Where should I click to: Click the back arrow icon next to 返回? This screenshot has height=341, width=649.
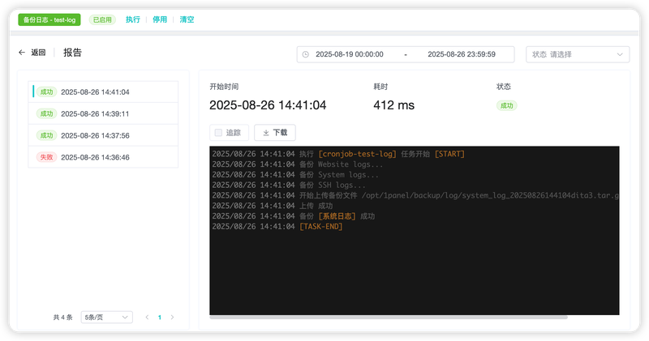pyautogui.click(x=22, y=53)
